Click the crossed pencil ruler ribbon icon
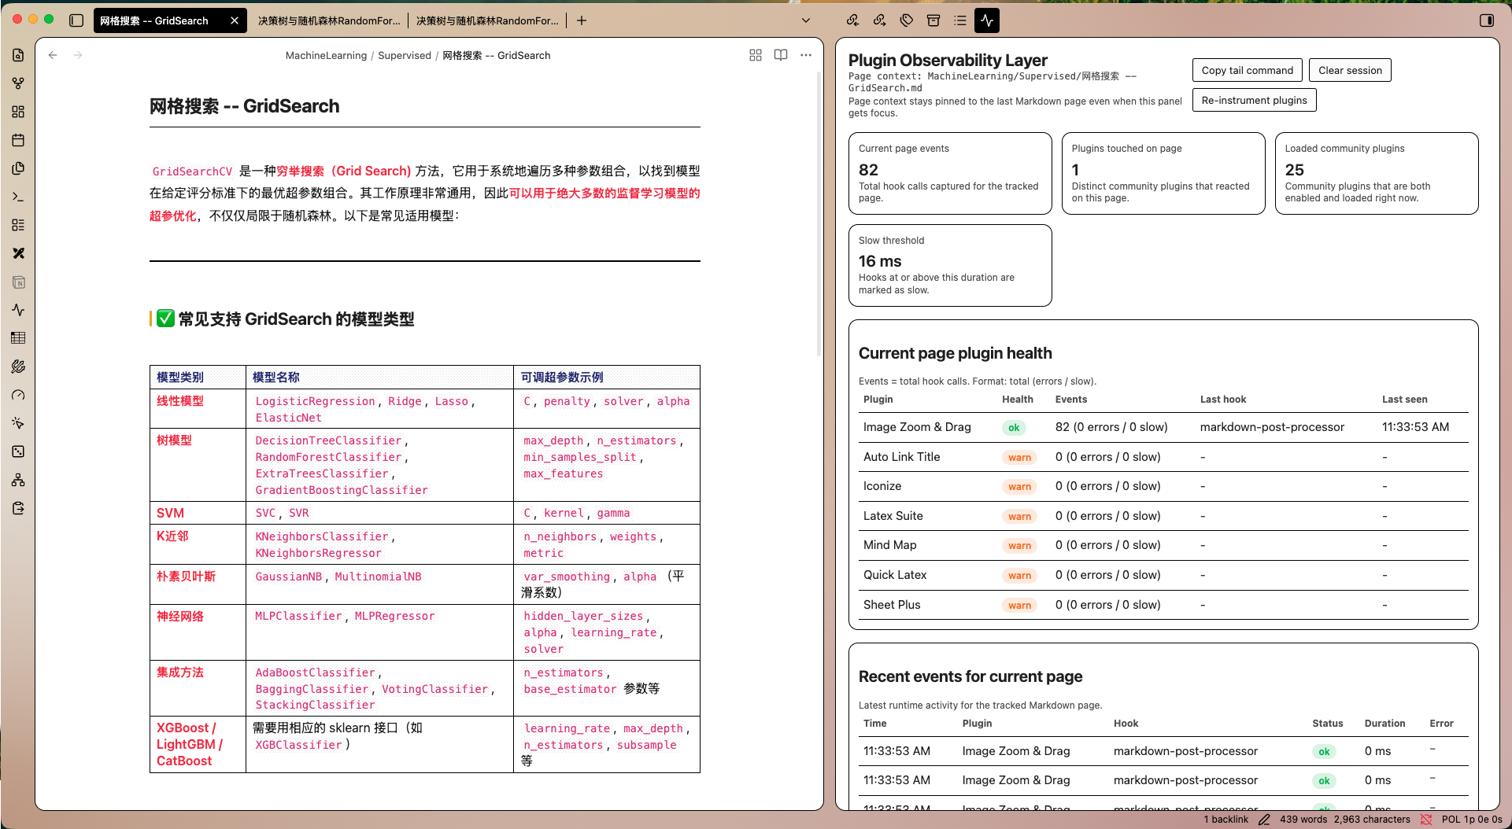 [18, 253]
